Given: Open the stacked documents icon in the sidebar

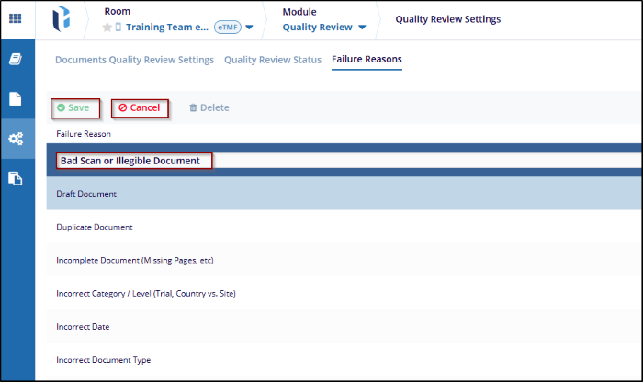Looking at the screenshot, I should (x=16, y=178).
